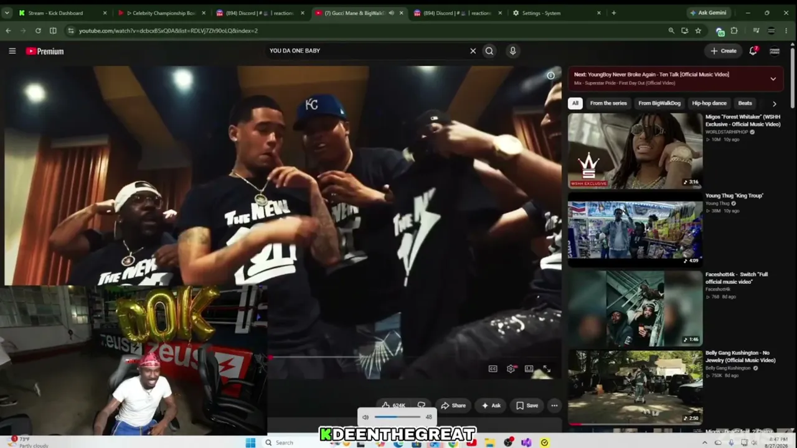
Task: Dislike the video with thumbs down
Action: 422,406
